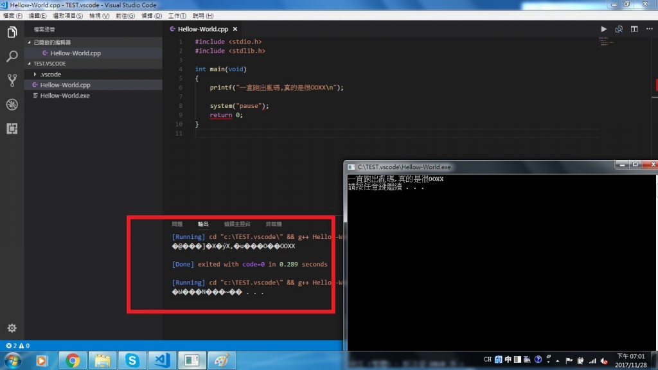Screen dimensions: 658x370
Task: Open the media player taskbar icon
Action: 42,360
